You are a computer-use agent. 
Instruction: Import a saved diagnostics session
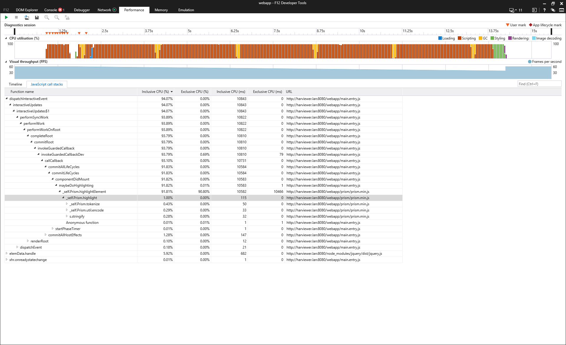point(27,17)
